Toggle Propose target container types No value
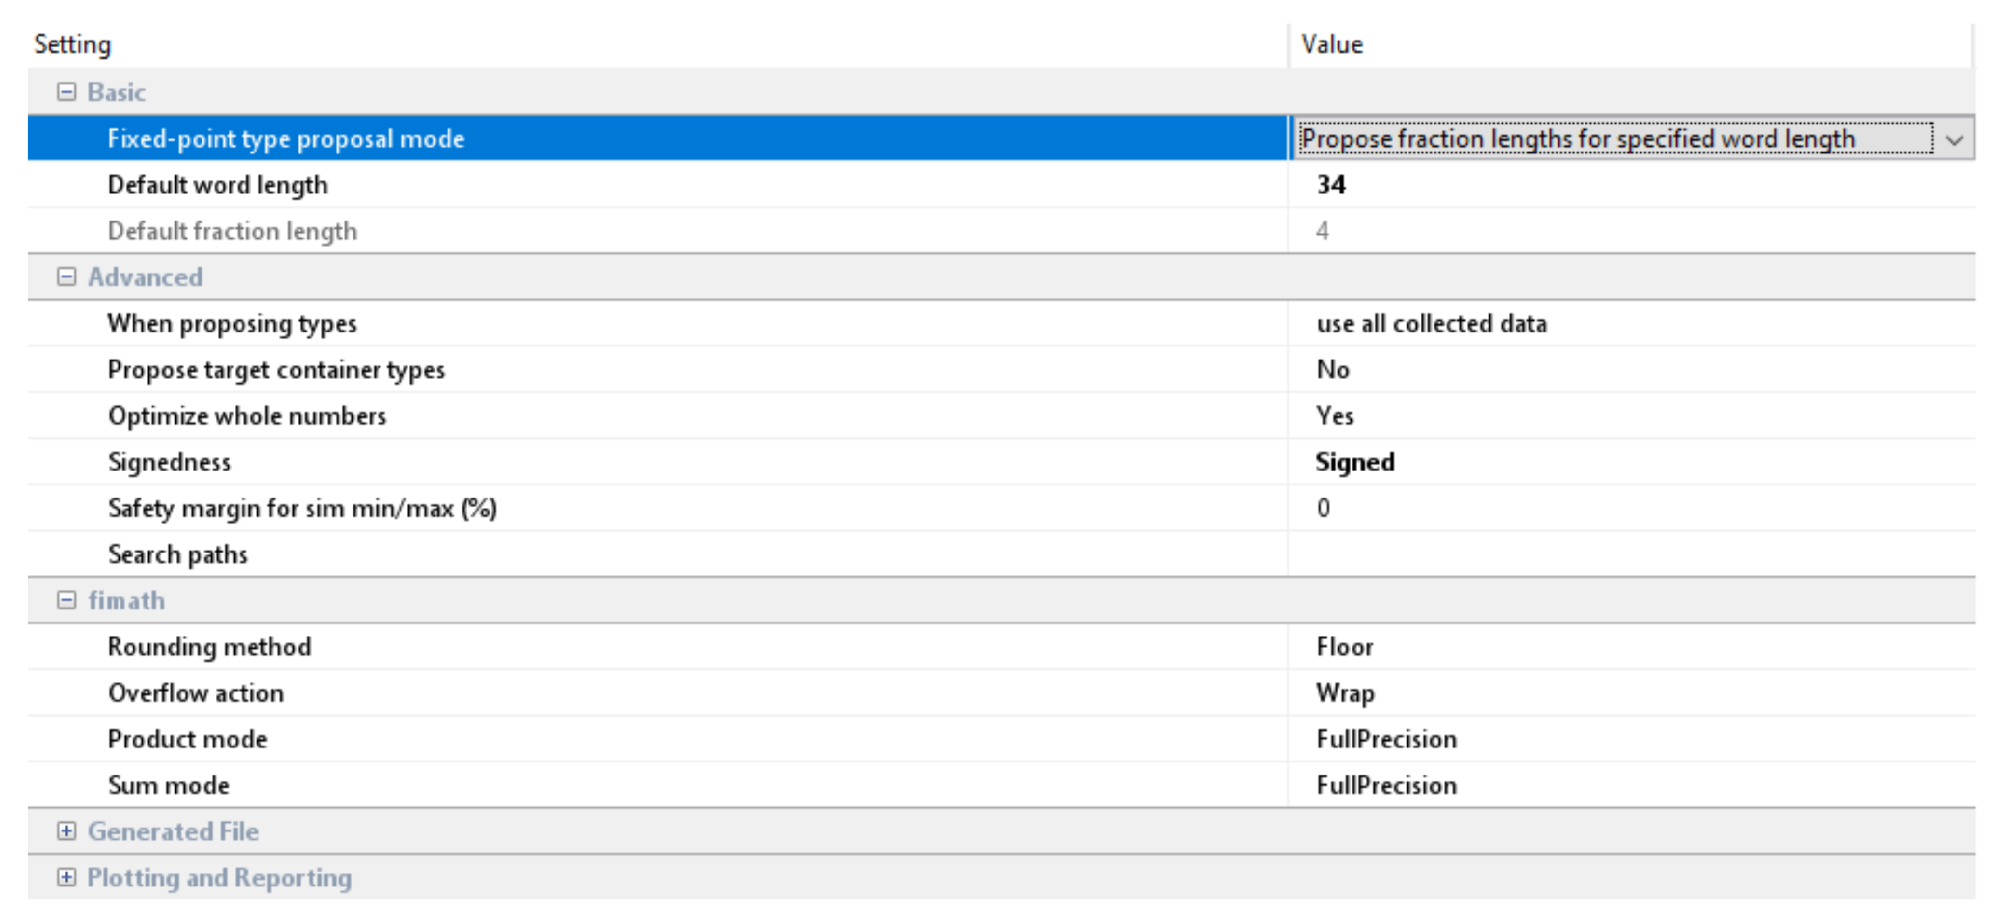 click(x=1333, y=370)
